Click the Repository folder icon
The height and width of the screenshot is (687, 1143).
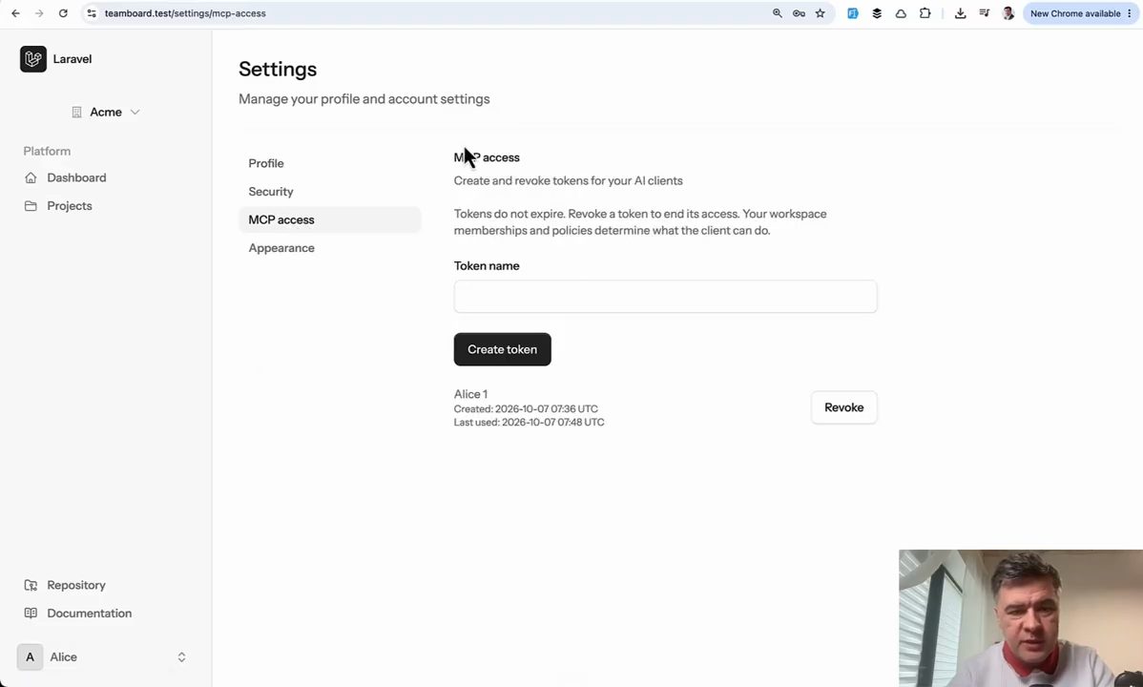tap(31, 585)
